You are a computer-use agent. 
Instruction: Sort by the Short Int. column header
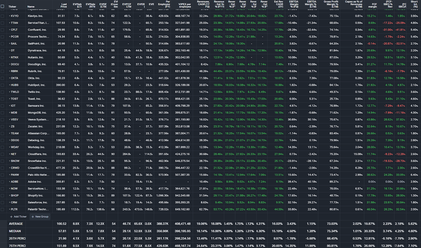414,4
